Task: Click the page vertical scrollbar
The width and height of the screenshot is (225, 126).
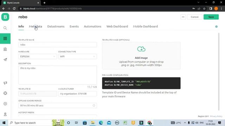Action: point(219,71)
